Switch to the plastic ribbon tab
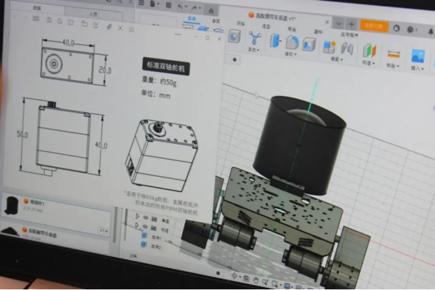Screen dimensions: 435x290 point(318,32)
